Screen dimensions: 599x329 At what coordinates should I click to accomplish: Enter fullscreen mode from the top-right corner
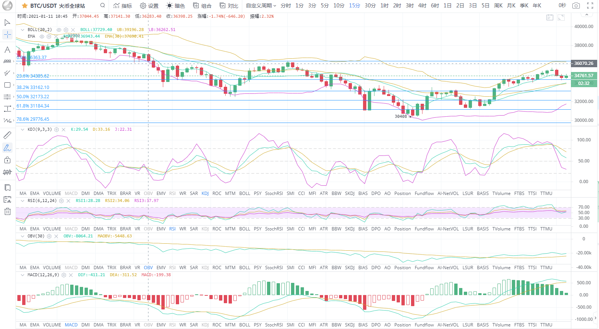point(590,6)
